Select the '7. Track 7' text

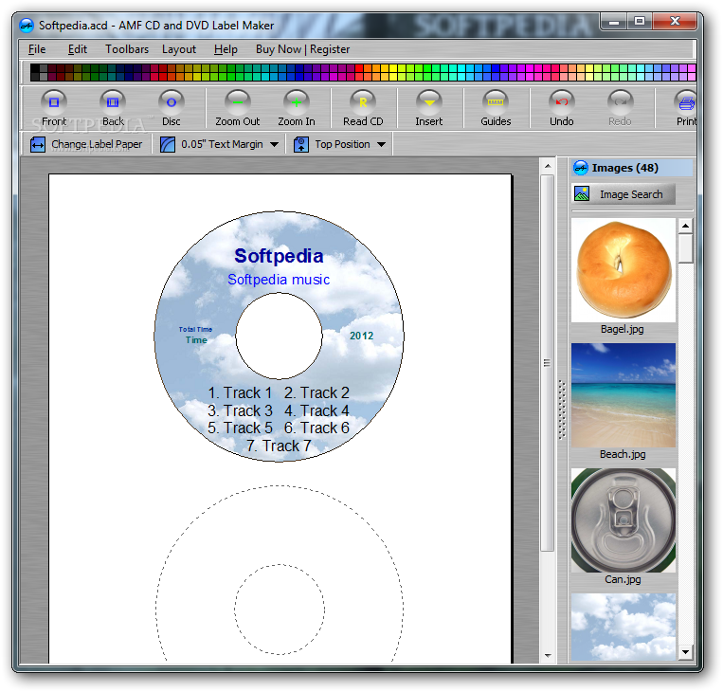pyautogui.click(x=279, y=446)
